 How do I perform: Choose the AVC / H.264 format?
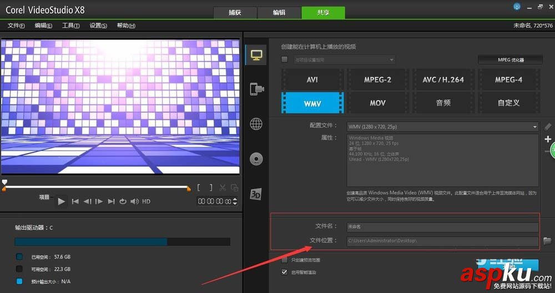pyautogui.click(x=443, y=79)
